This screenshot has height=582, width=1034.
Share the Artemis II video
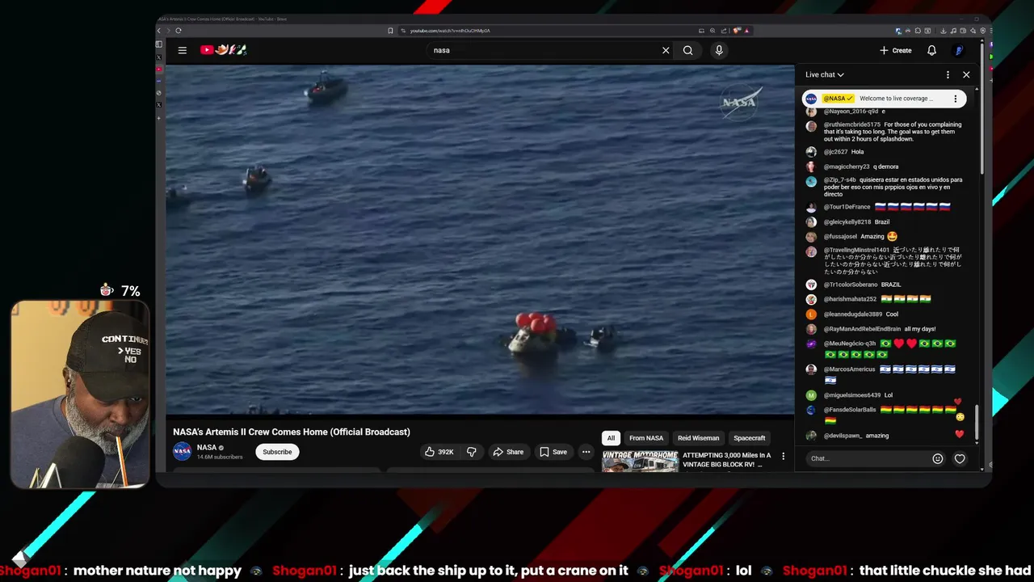(508, 452)
